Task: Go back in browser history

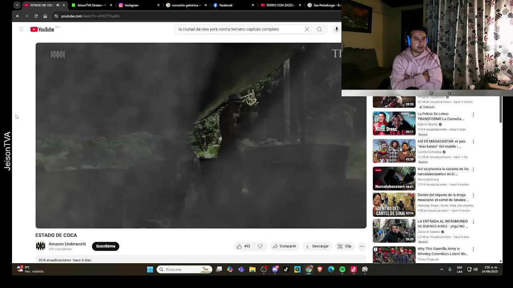Action: (x=18, y=16)
